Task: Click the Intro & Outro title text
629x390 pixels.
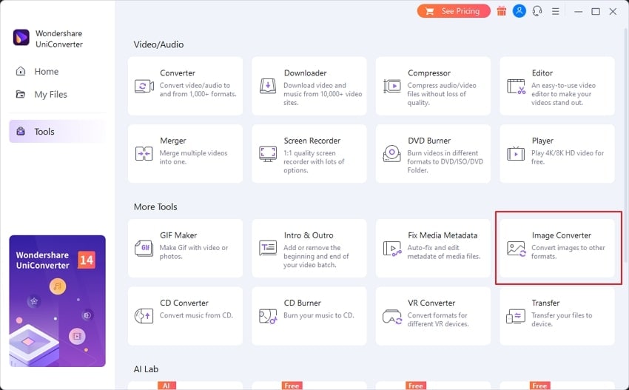Action: pos(309,235)
